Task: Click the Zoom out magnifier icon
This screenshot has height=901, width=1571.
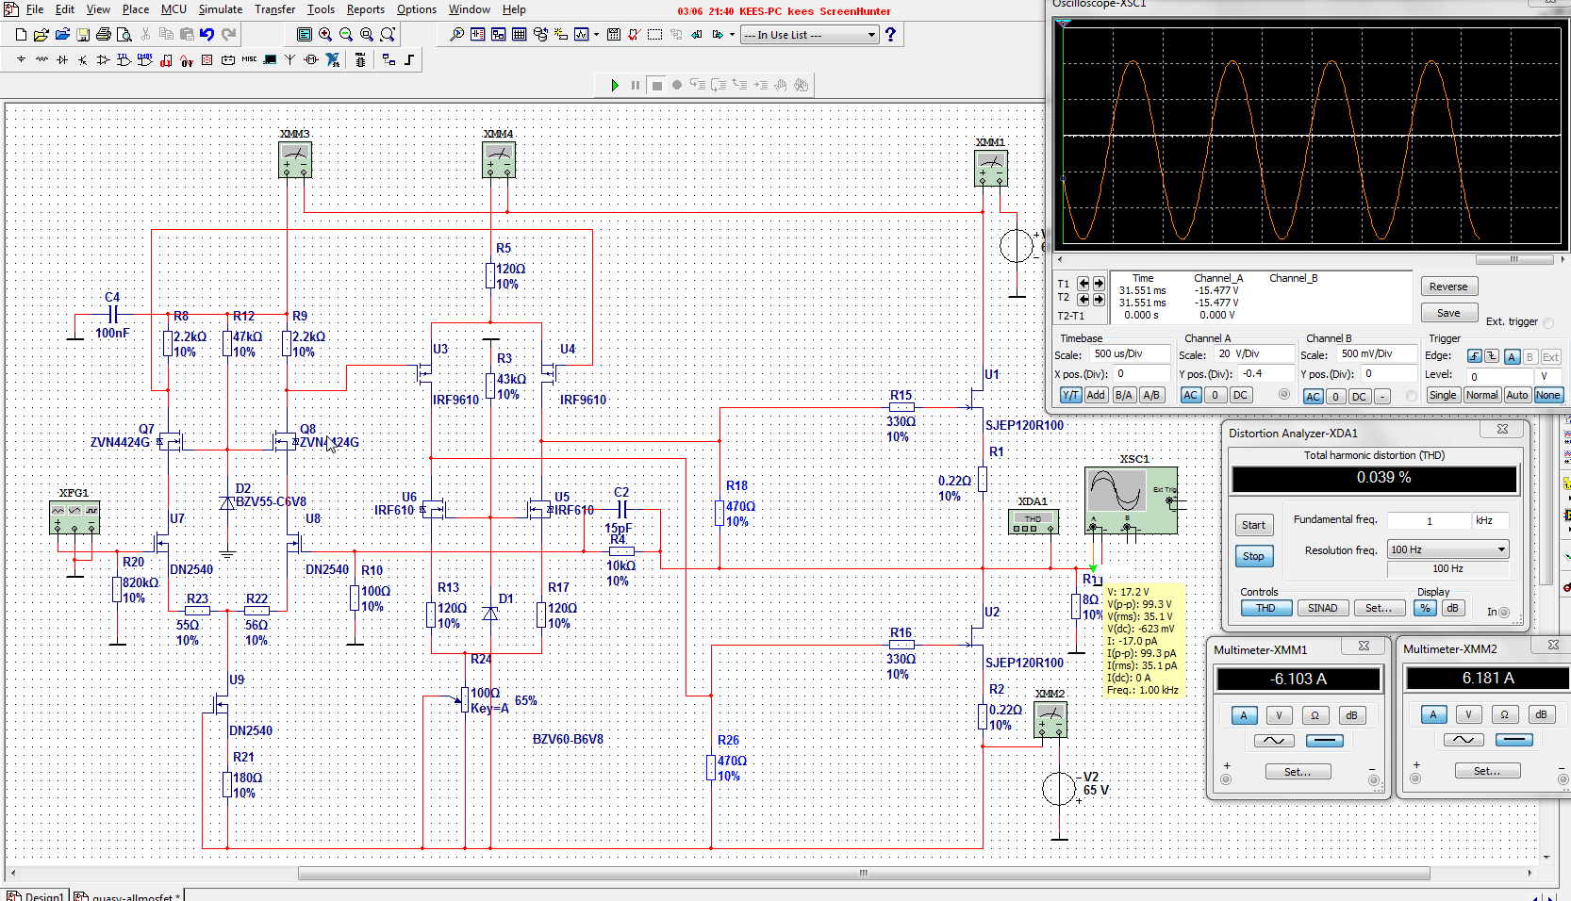Action: tap(346, 35)
